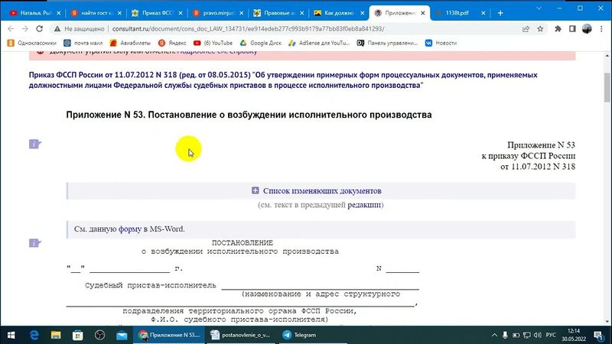Open the 'форму' MS-Word link
The image size is (612, 344).
129,229
